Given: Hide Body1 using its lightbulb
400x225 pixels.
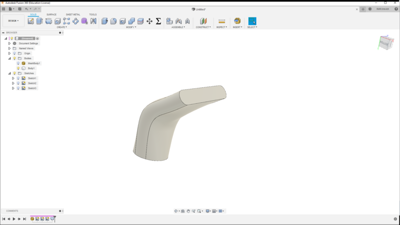Looking at the screenshot, I should click(x=19, y=68).
